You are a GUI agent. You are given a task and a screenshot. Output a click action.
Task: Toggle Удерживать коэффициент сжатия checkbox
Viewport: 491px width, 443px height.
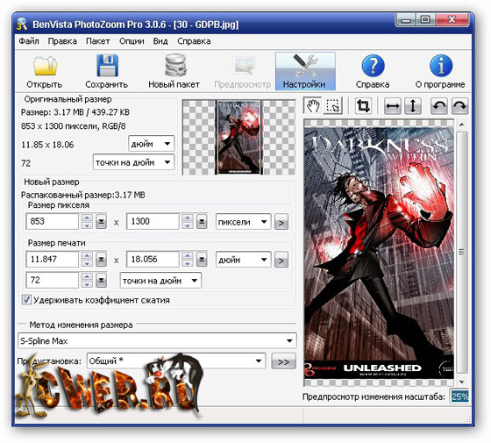tap(26, 299)
